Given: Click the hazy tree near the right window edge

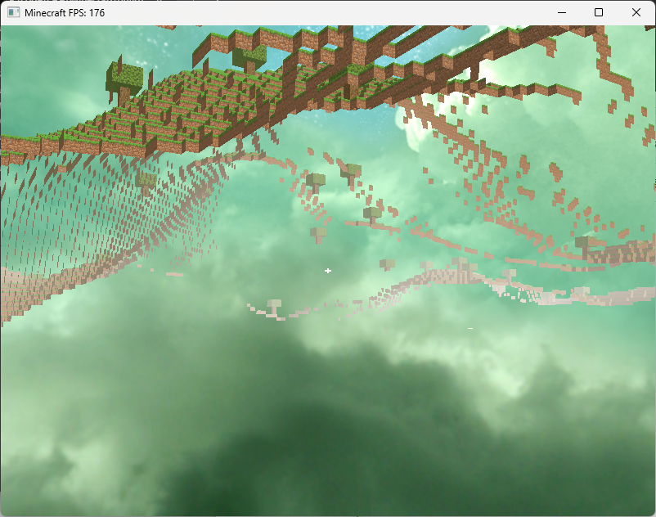Looking at the screenshot, I should (x=583, y=244).
